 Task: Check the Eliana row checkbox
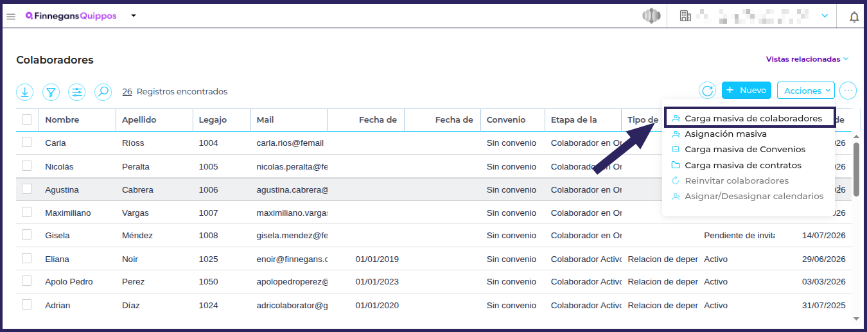tap(27, 258)
